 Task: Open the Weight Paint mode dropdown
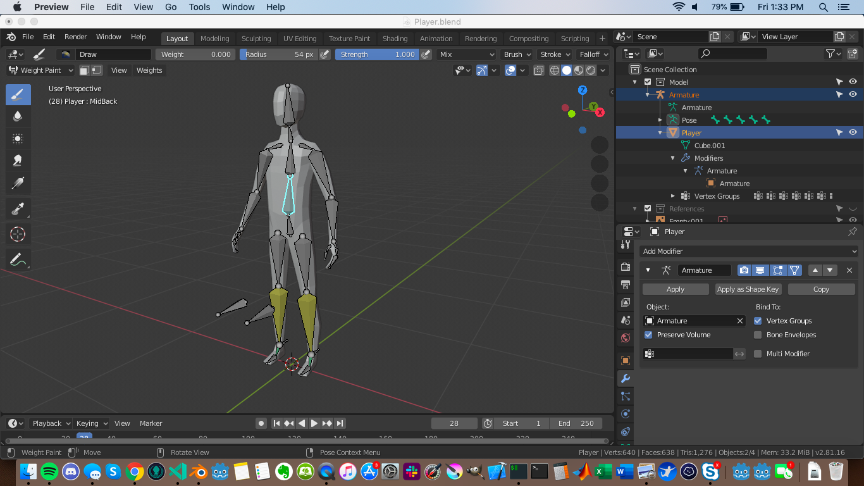40,70
